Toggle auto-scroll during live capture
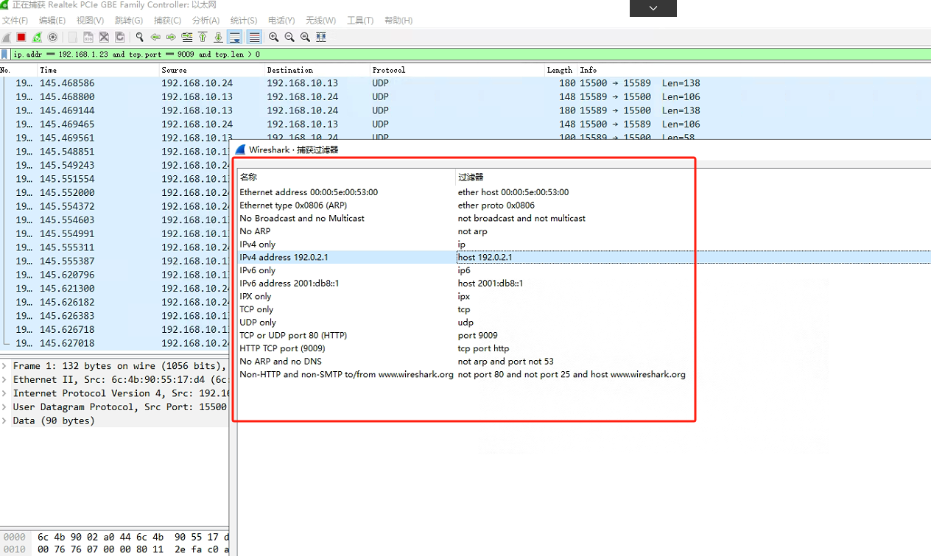931x556 pixels. coord(235,37)
